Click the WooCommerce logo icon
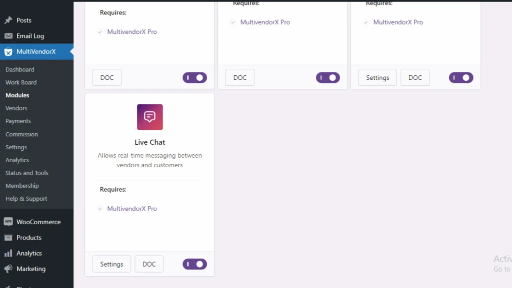The width and height of the screenshot is (512, 288). click(x=8, y=222)
